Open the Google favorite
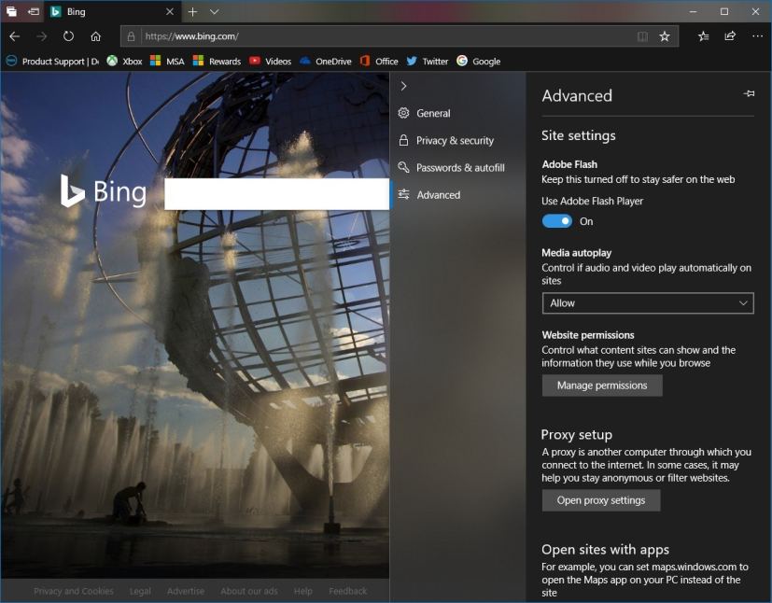The height and width of the screenshot is (603, 772). (479, 61)
